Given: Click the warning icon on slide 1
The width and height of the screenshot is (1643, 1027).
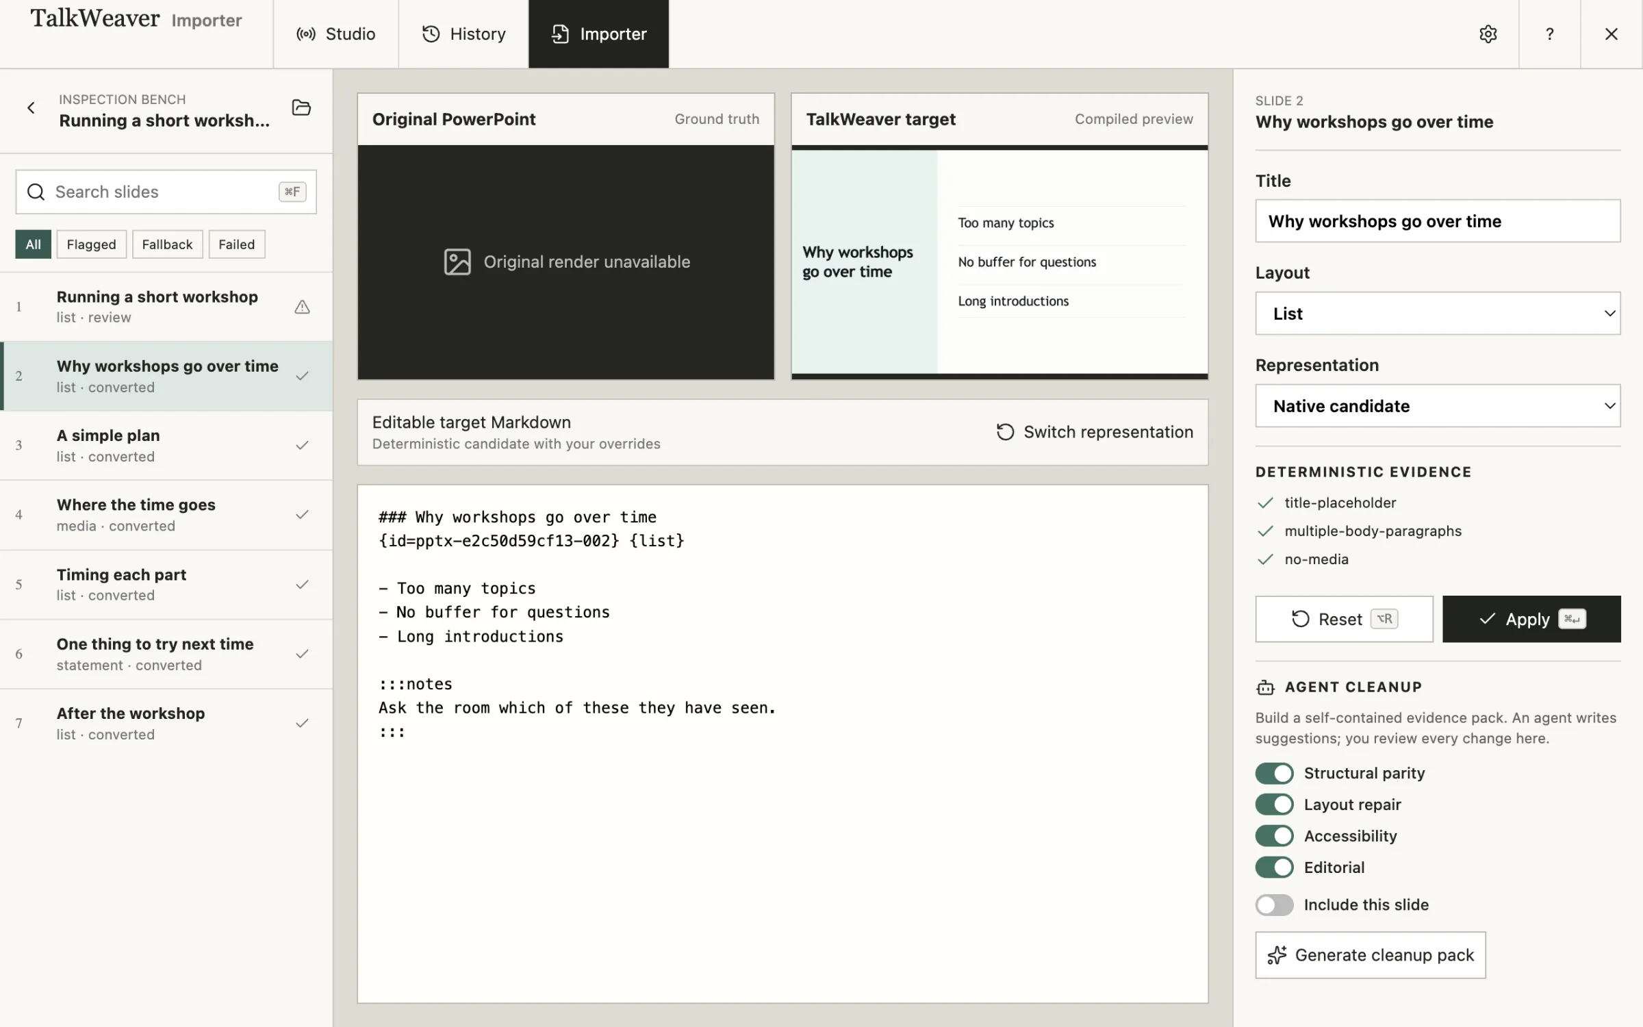Looking at the screenshot, I should click(x=302, y=307).
